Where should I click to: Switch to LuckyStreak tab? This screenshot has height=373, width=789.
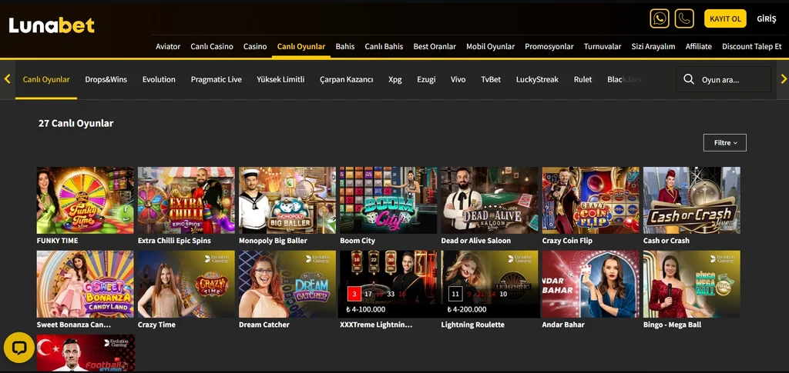537,79
